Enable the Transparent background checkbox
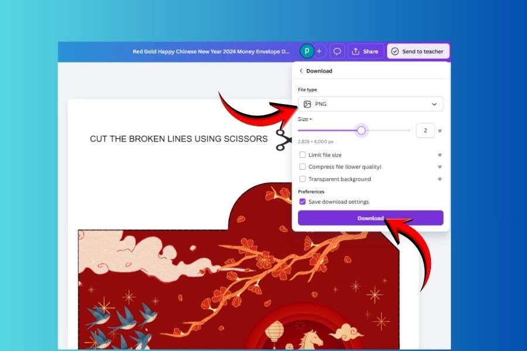The image size is (527, 351). click(x=303, y=179)
